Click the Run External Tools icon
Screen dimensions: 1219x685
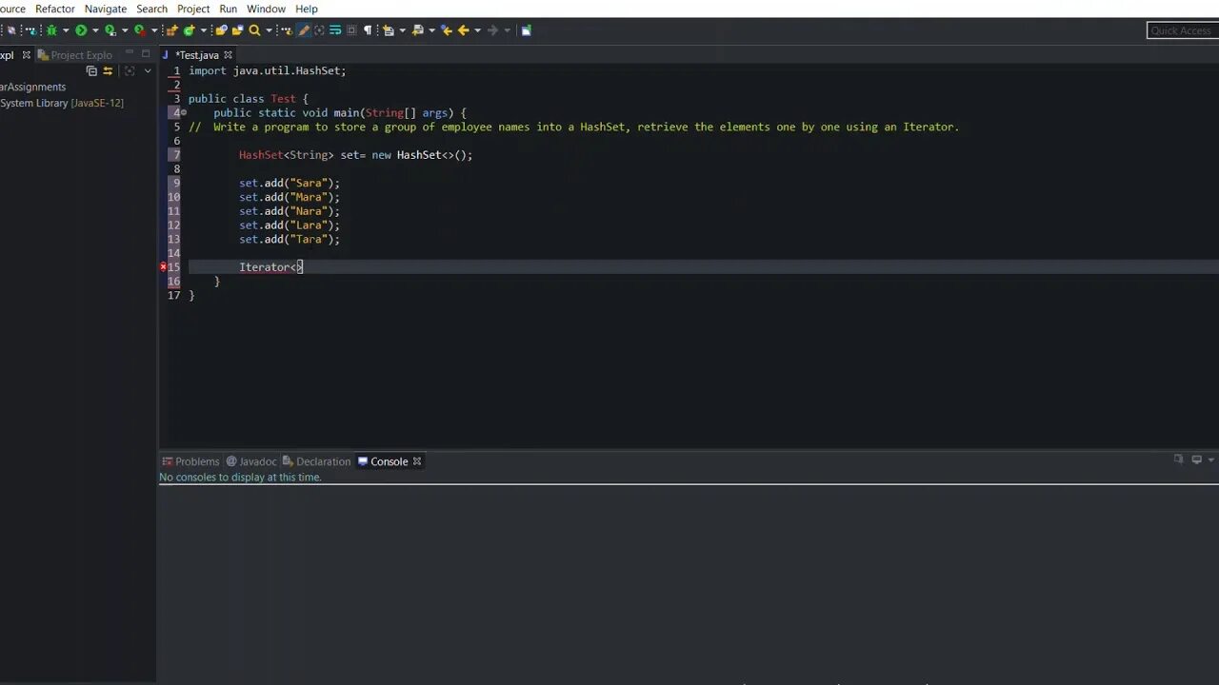[140, 30]
